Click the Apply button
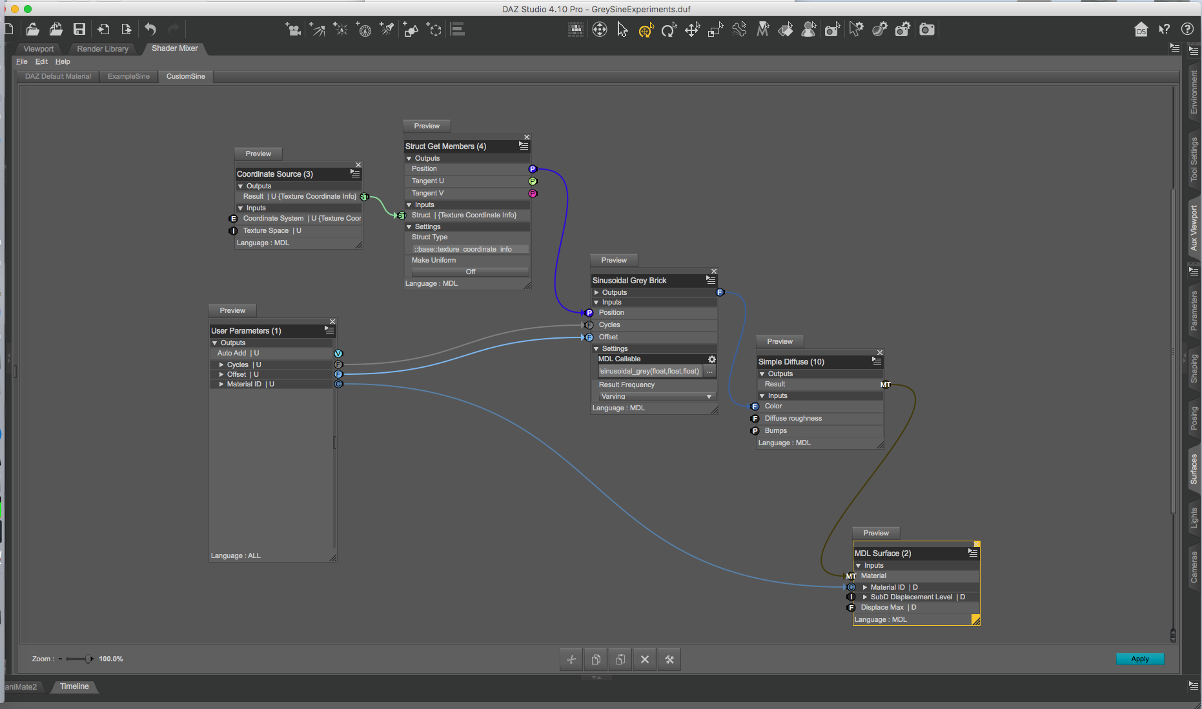Viewport: 1202px width, 709px height. point(1140,659)
